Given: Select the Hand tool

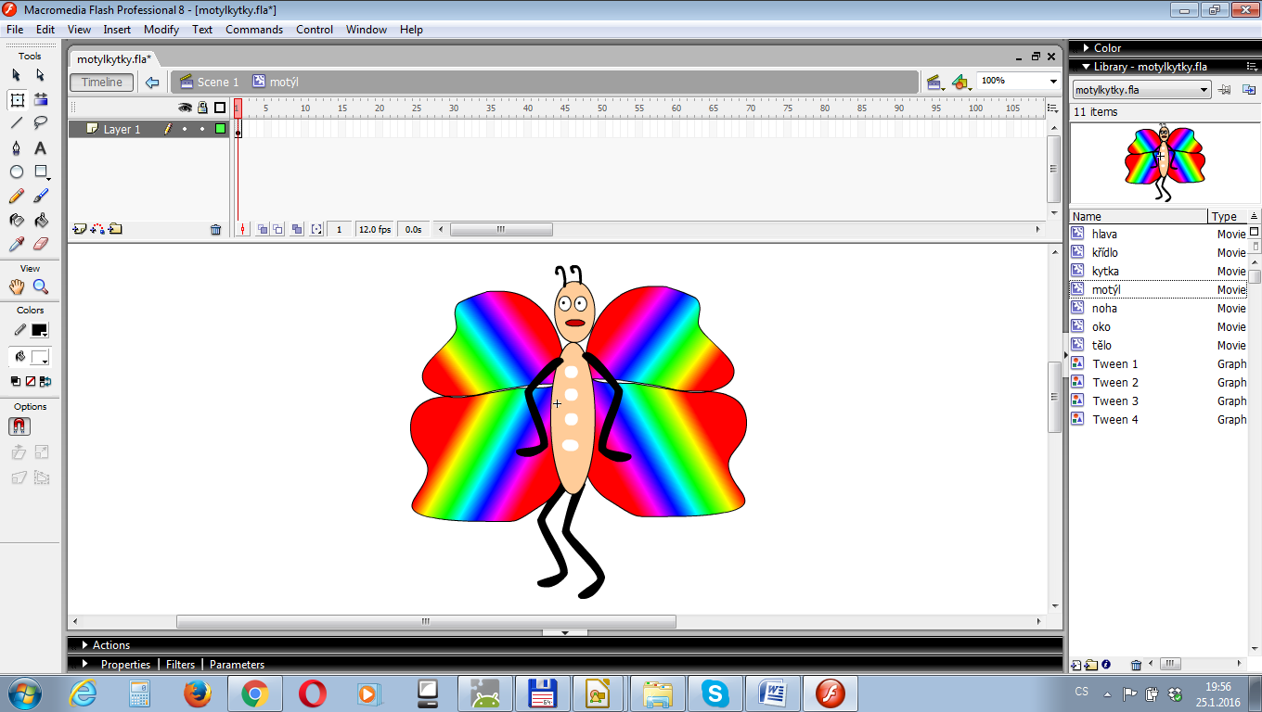Looking at the screenshot, I should point(17,286).
